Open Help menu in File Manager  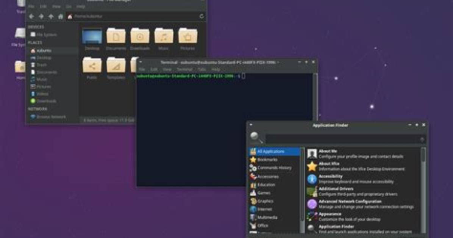tap(81, 6)
